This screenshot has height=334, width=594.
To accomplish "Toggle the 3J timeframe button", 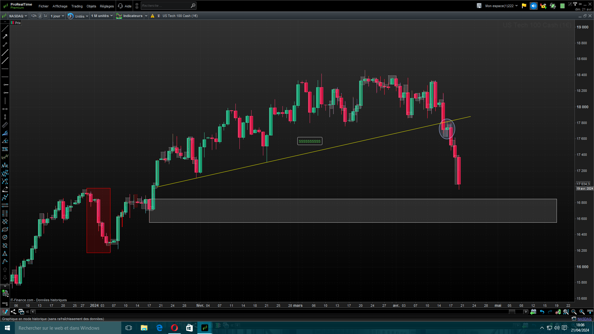I will tap(45, 16).
